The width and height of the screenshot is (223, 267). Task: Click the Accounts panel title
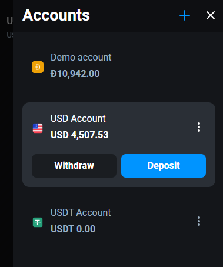pos(56,15)
